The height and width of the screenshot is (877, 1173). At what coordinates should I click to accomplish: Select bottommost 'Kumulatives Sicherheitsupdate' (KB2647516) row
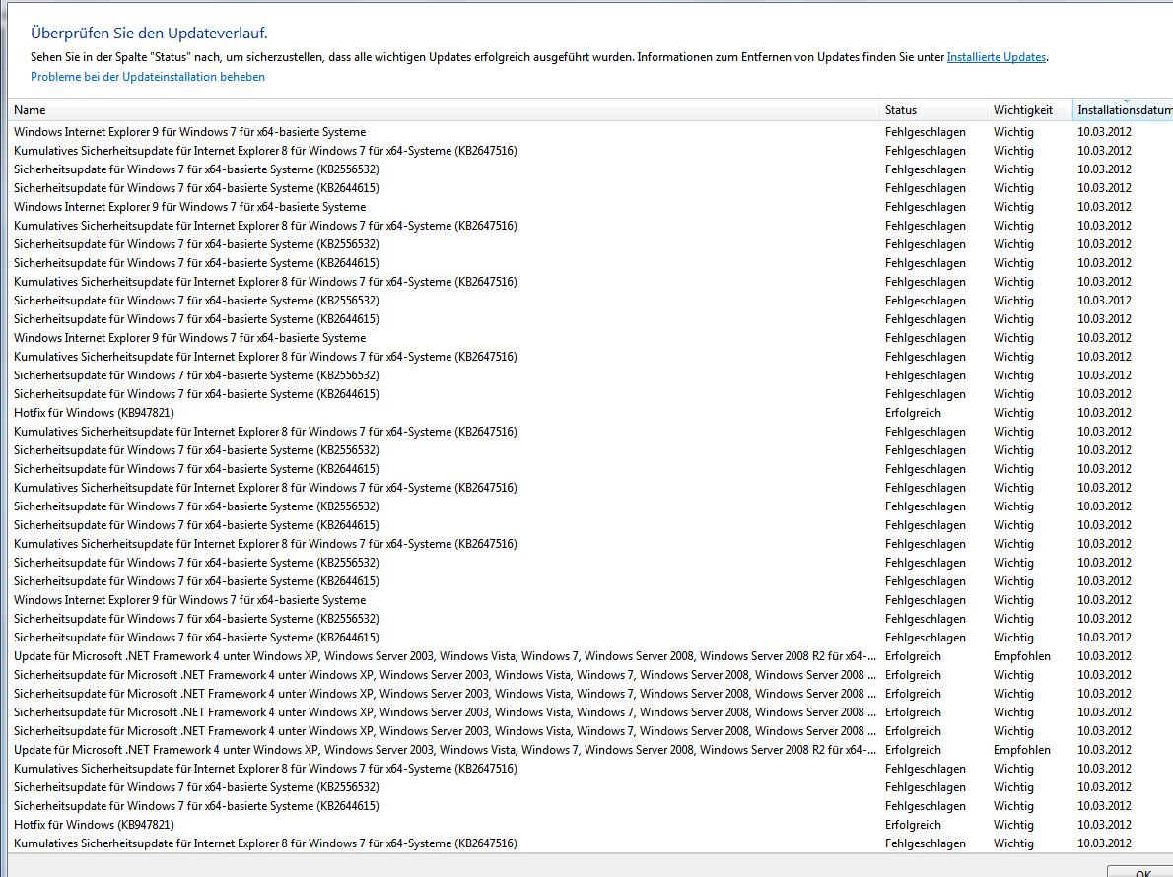[x=590, y=843]
